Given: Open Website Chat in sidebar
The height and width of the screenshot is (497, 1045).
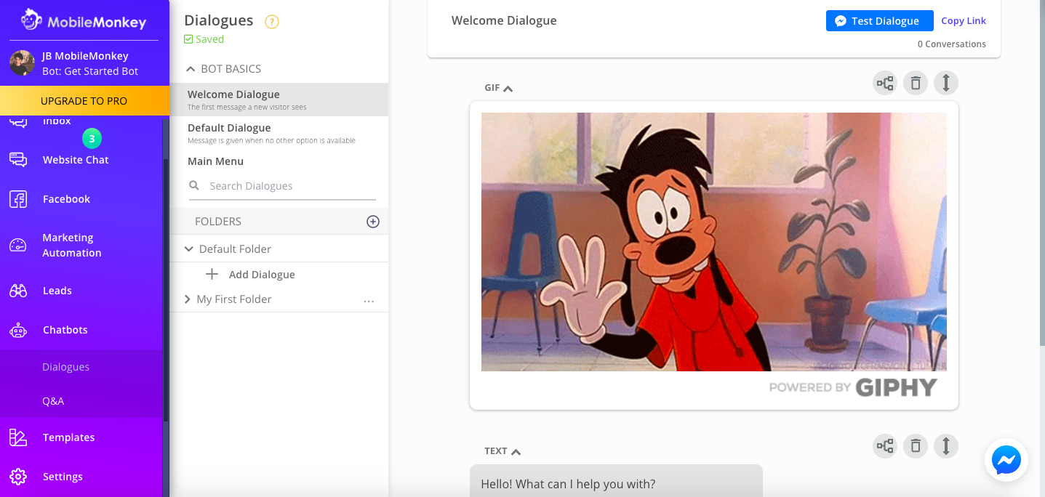Looking at the screenshot, I should (76, 160).
